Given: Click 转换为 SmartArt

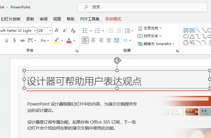Looking at the screenshot, I should [x=156, y=44].
